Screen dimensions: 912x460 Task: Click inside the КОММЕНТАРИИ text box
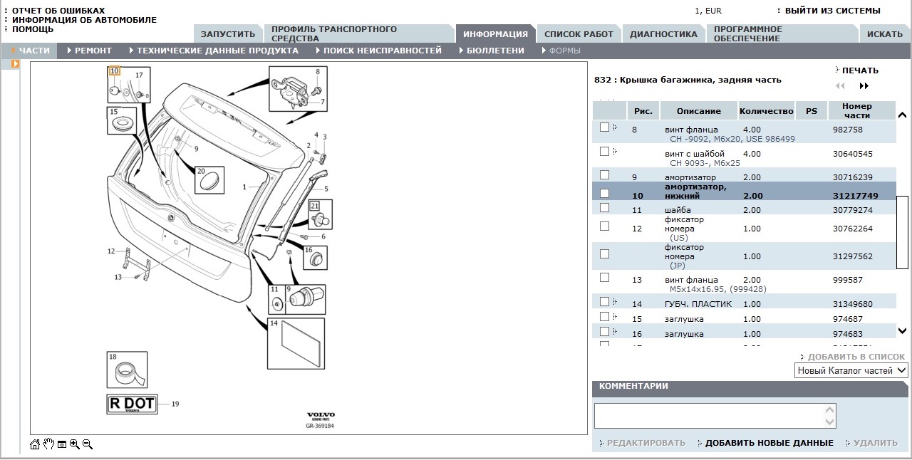[709, 416]
